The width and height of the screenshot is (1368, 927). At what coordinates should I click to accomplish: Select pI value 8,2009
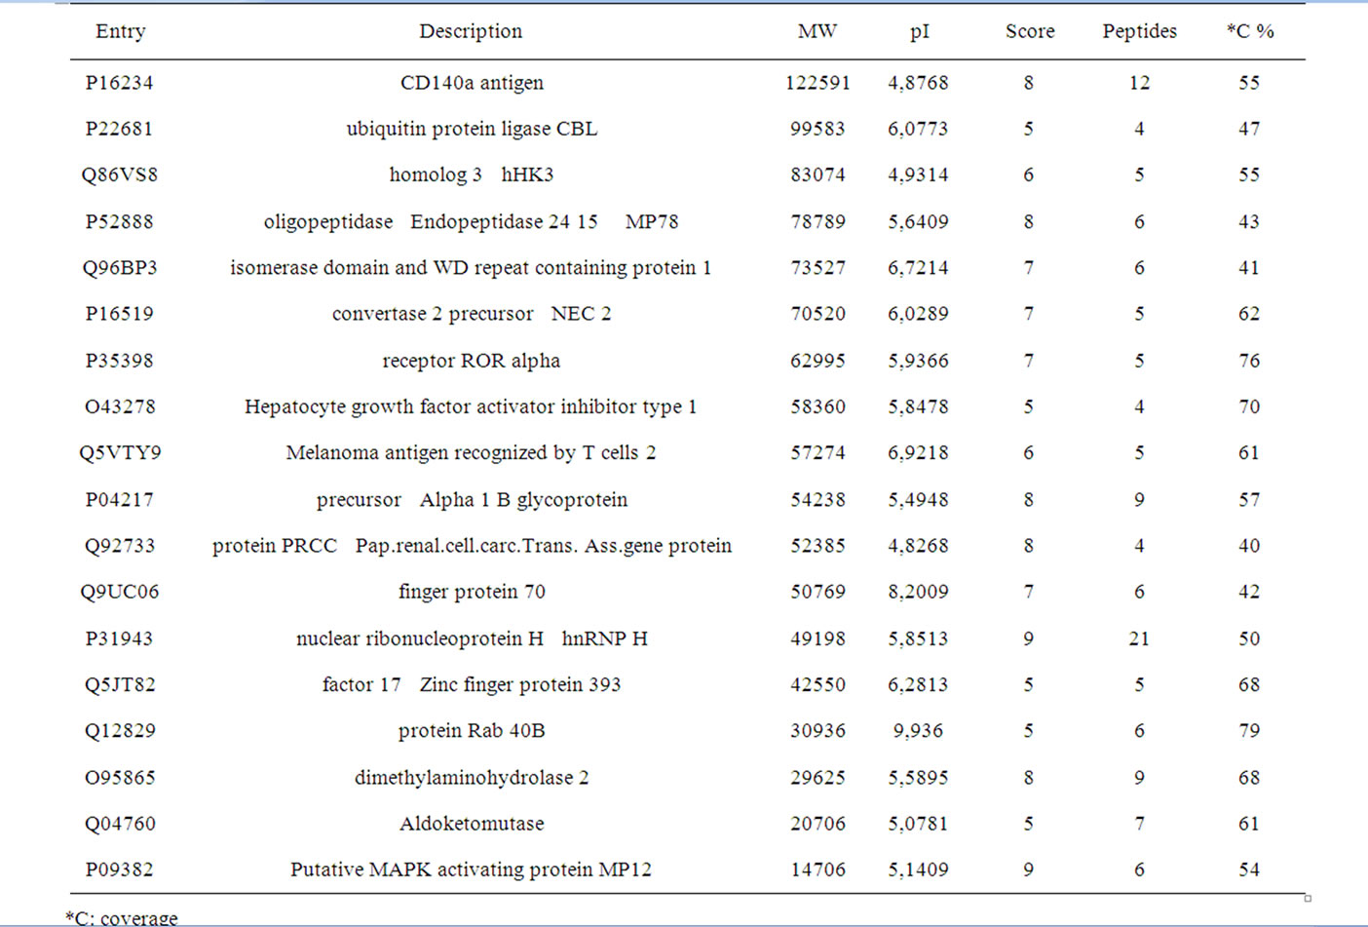tap(918, 592)
